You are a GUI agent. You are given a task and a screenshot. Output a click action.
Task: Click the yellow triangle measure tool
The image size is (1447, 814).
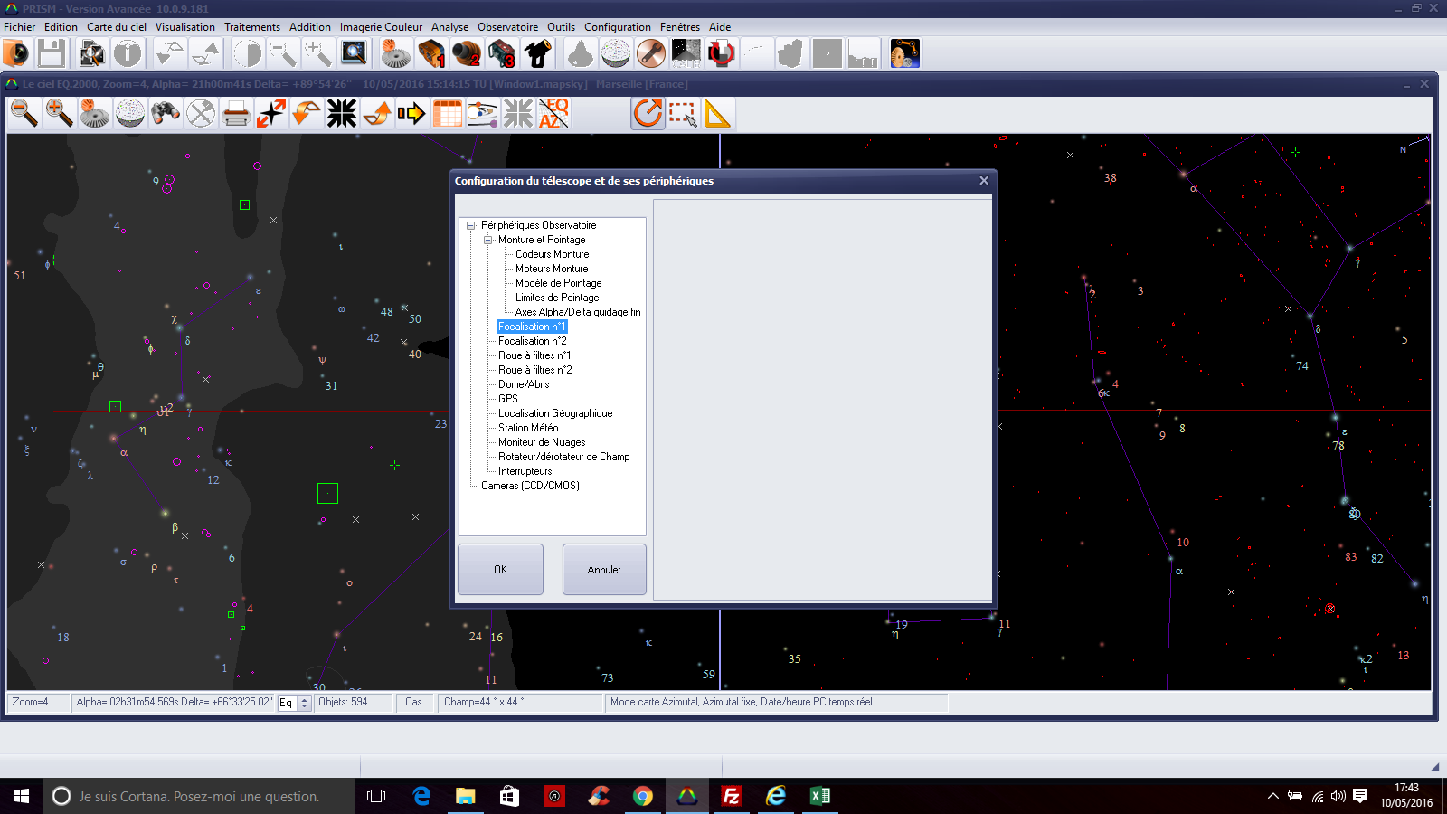click(x=717, y=114)
